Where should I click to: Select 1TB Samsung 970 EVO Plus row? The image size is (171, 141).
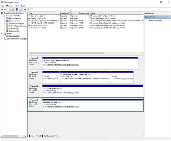click(x=85, y=21)
